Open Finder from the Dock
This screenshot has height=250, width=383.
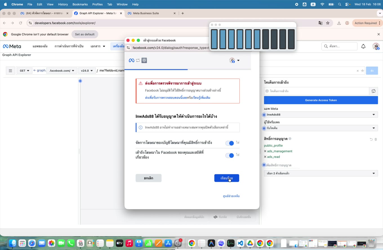tap(12, 243)
